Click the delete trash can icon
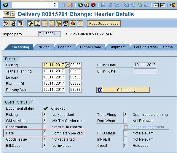The height and width of the screenshot is (153, 177). (20, 24)
